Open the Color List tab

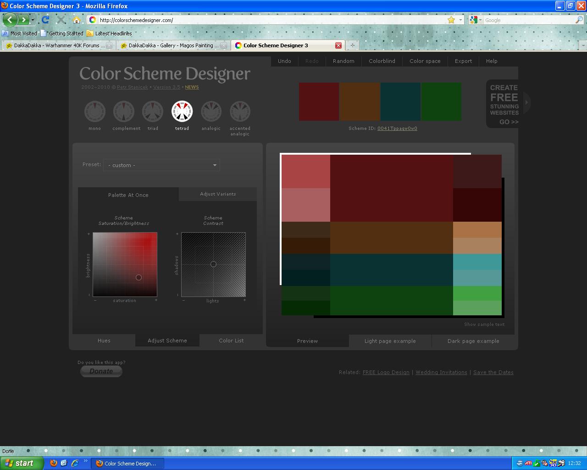coord(231,341)
